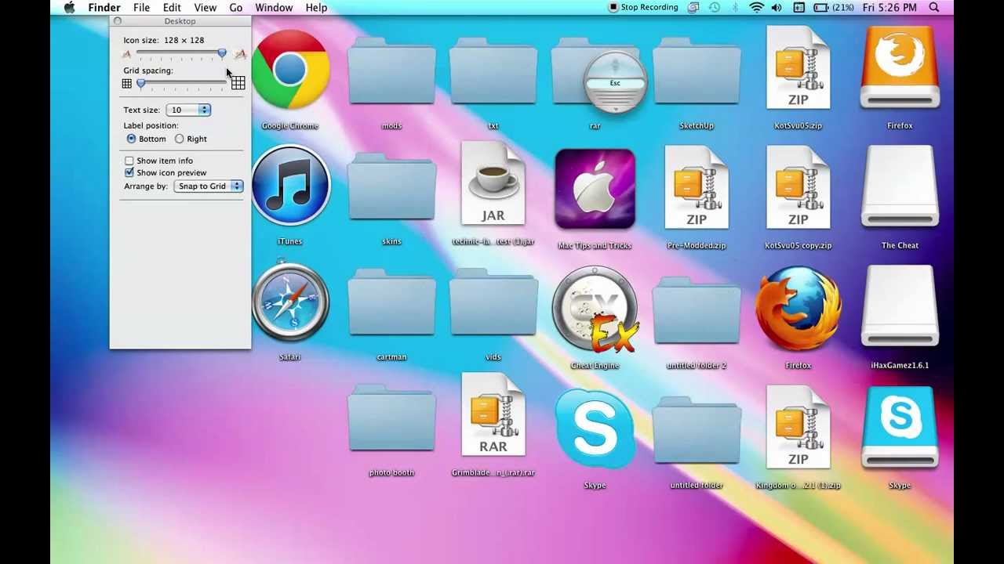The height and width of the screenshot is (564, 1004).
Task: Click the Fri 5:26 PM clock
Action: (889, 8)
